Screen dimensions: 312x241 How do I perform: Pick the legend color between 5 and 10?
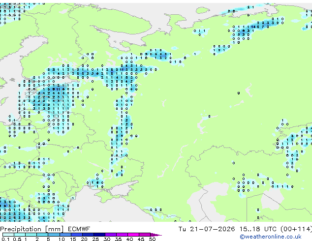click(54, 235)
